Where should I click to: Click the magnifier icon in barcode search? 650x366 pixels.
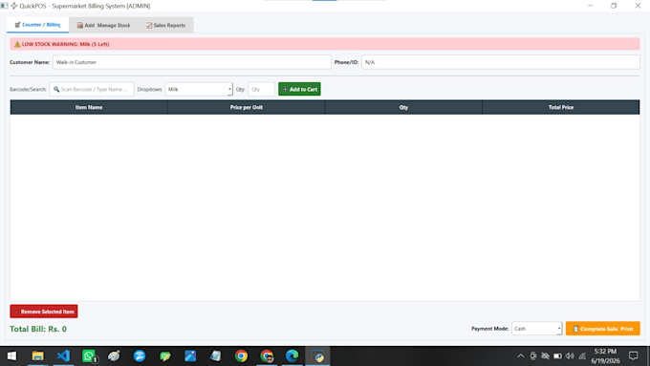[56, 89]
